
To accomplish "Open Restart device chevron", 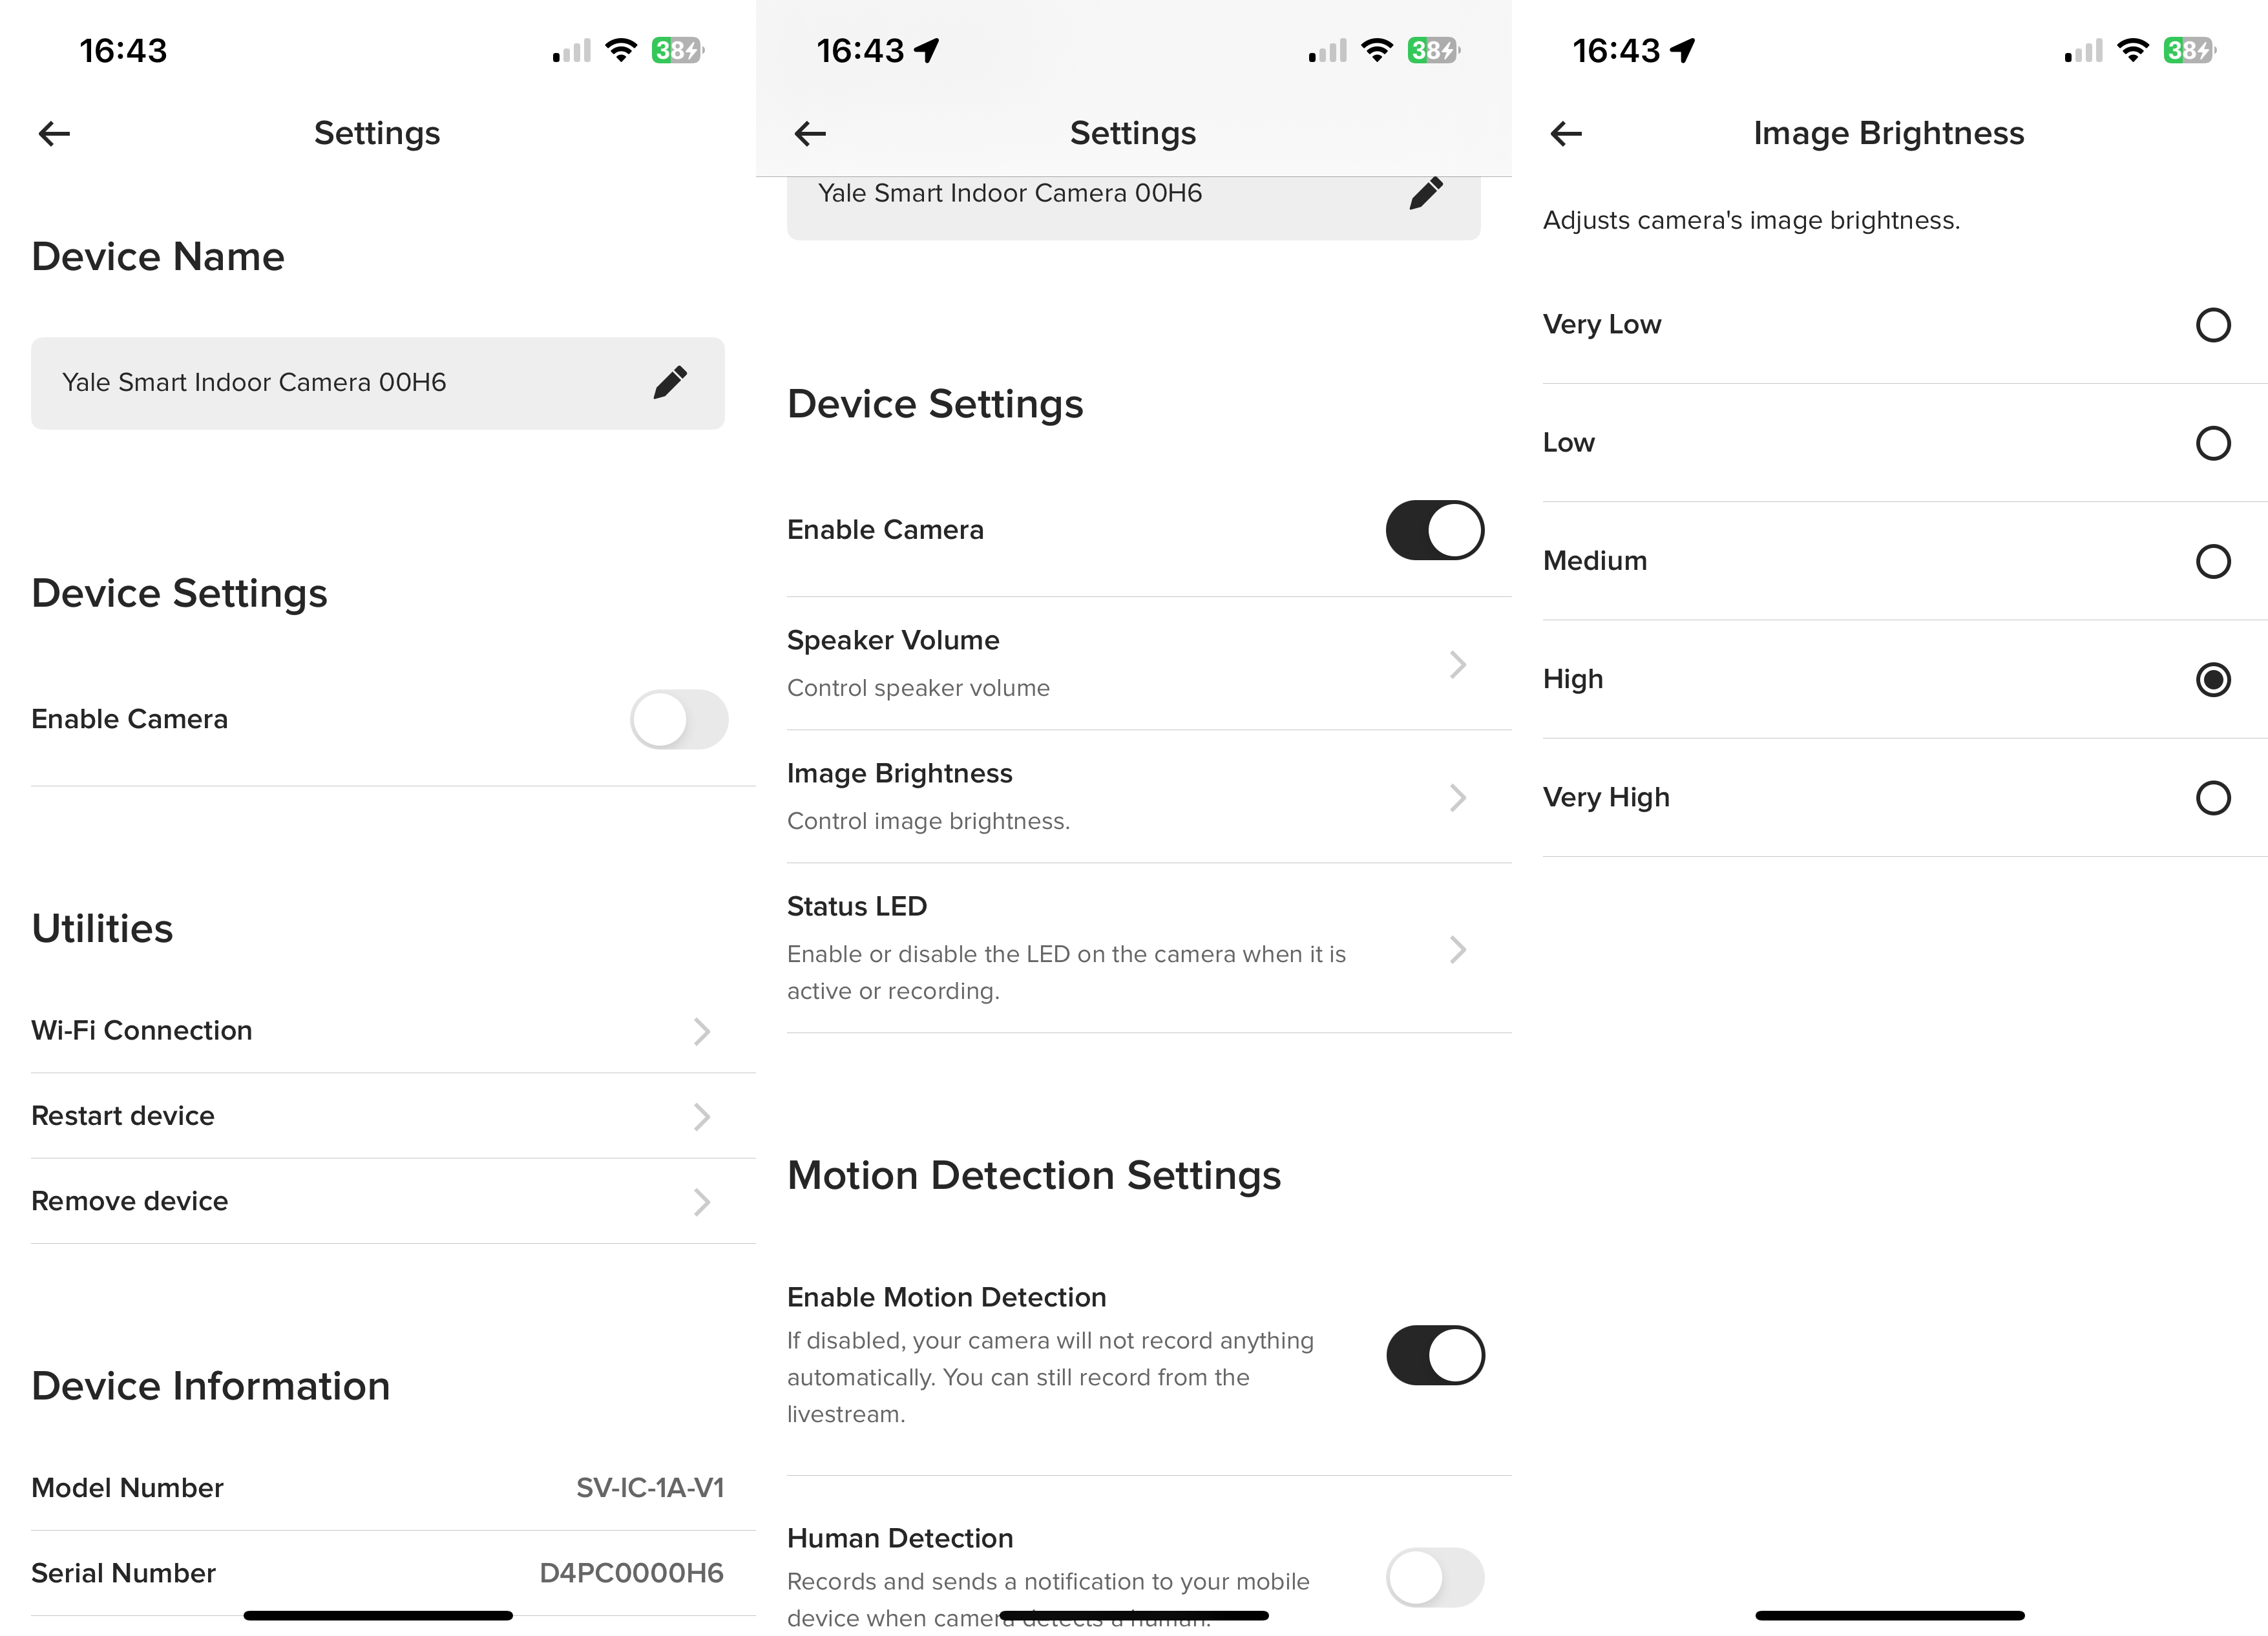I will pos(702,1116).
